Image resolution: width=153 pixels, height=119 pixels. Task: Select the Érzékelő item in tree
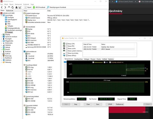10,32
